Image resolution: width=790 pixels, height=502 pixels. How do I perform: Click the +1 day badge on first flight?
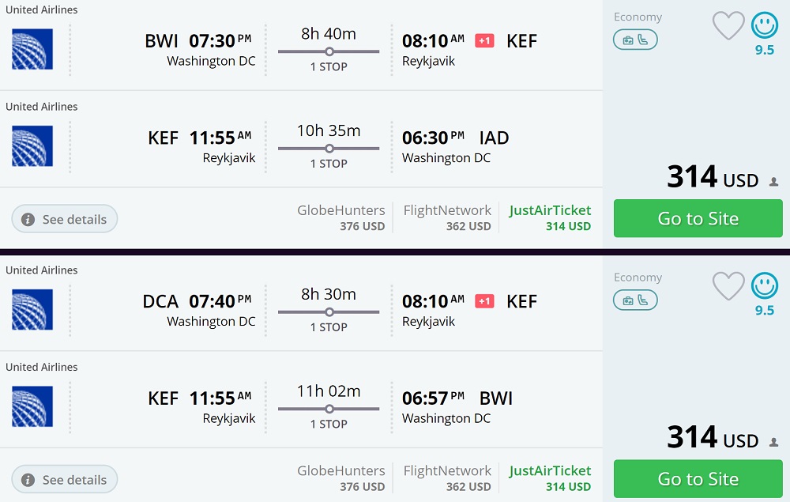(484, 40)
